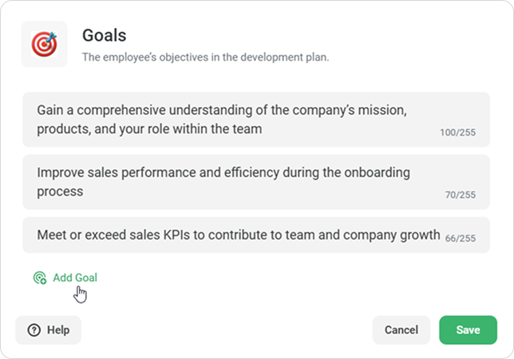Edit the Improve sales performance goal field
This screenshot has width=514, height=359.
click(256, 182)
